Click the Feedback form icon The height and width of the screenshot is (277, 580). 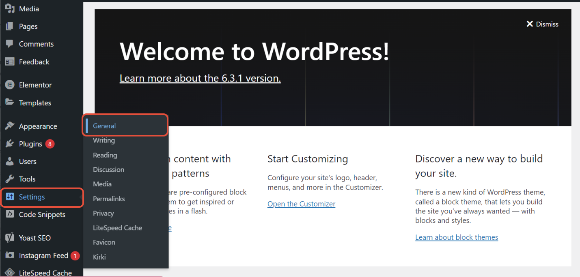point(10,62)
